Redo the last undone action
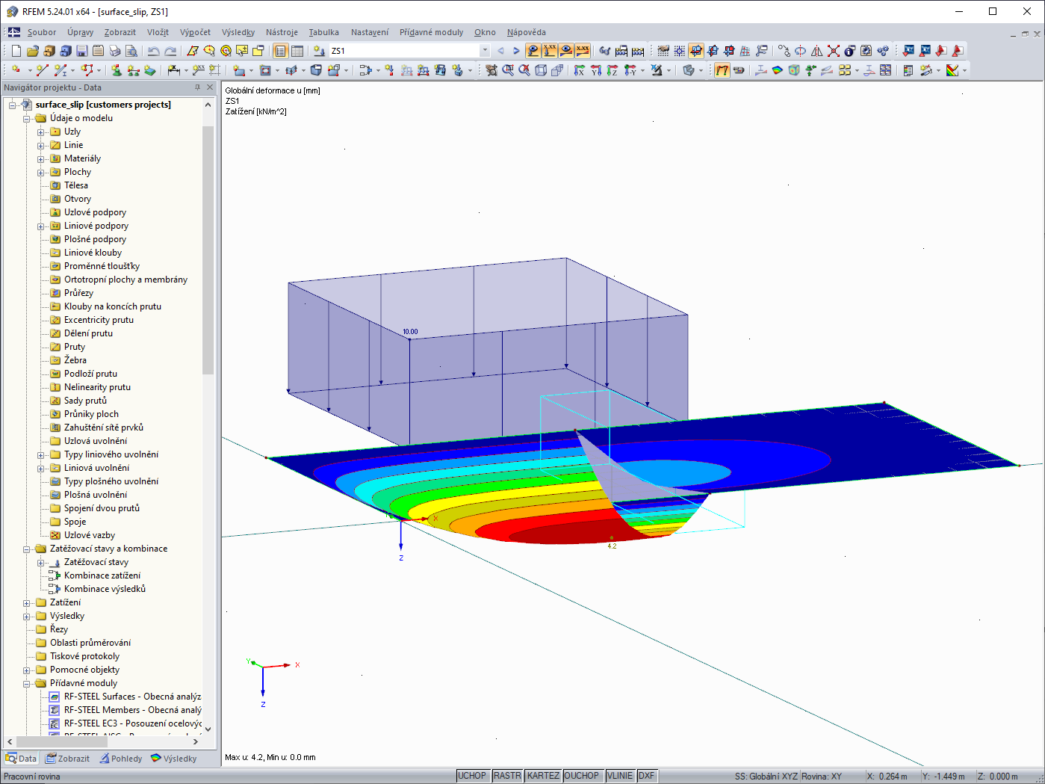 pyautogui.click(x=170, y=51)
